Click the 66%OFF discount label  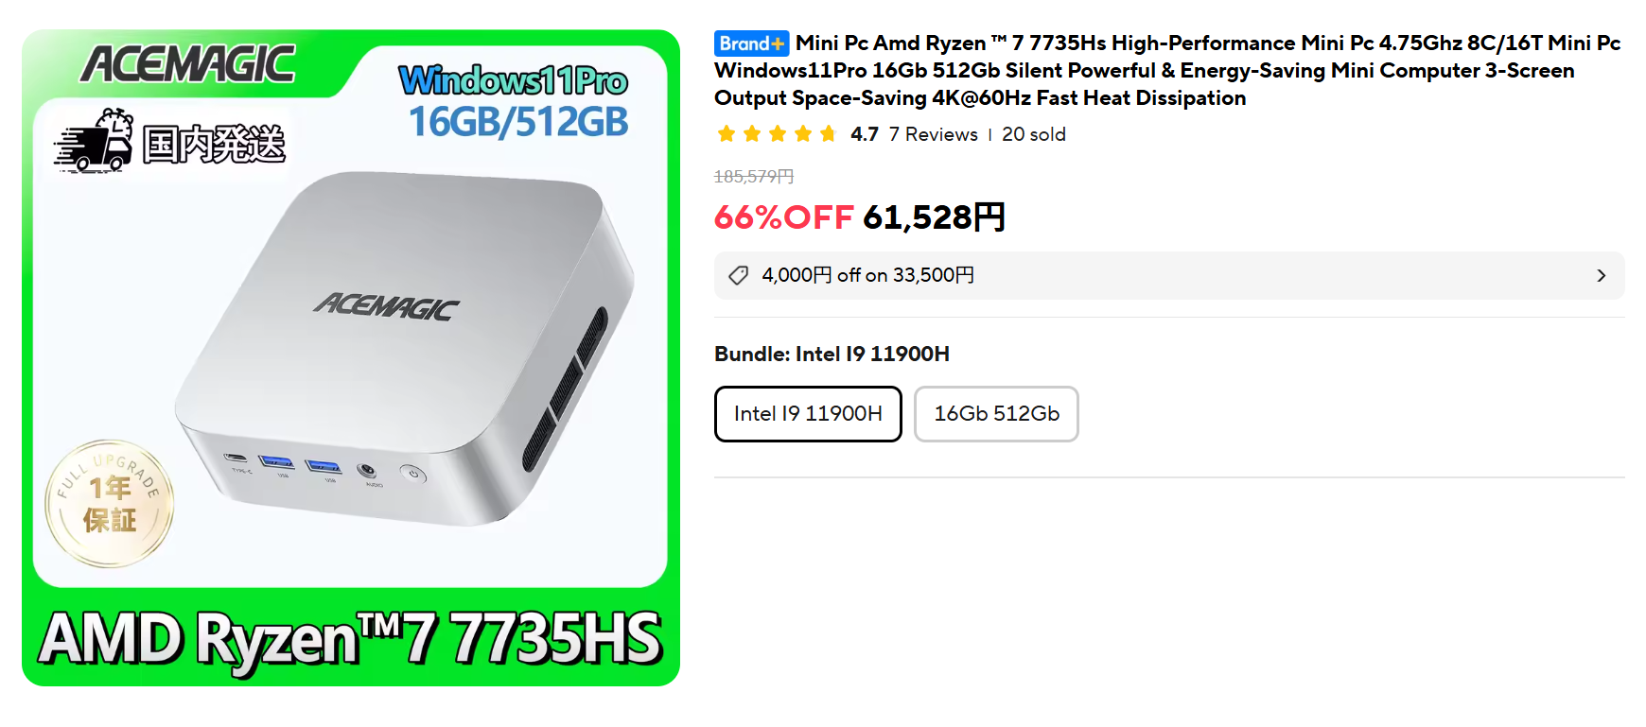pos(784,217)
